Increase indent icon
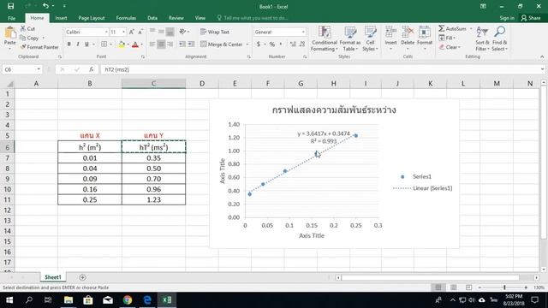The width and height of the screenshot is (548, 308). tap(191, 44)
